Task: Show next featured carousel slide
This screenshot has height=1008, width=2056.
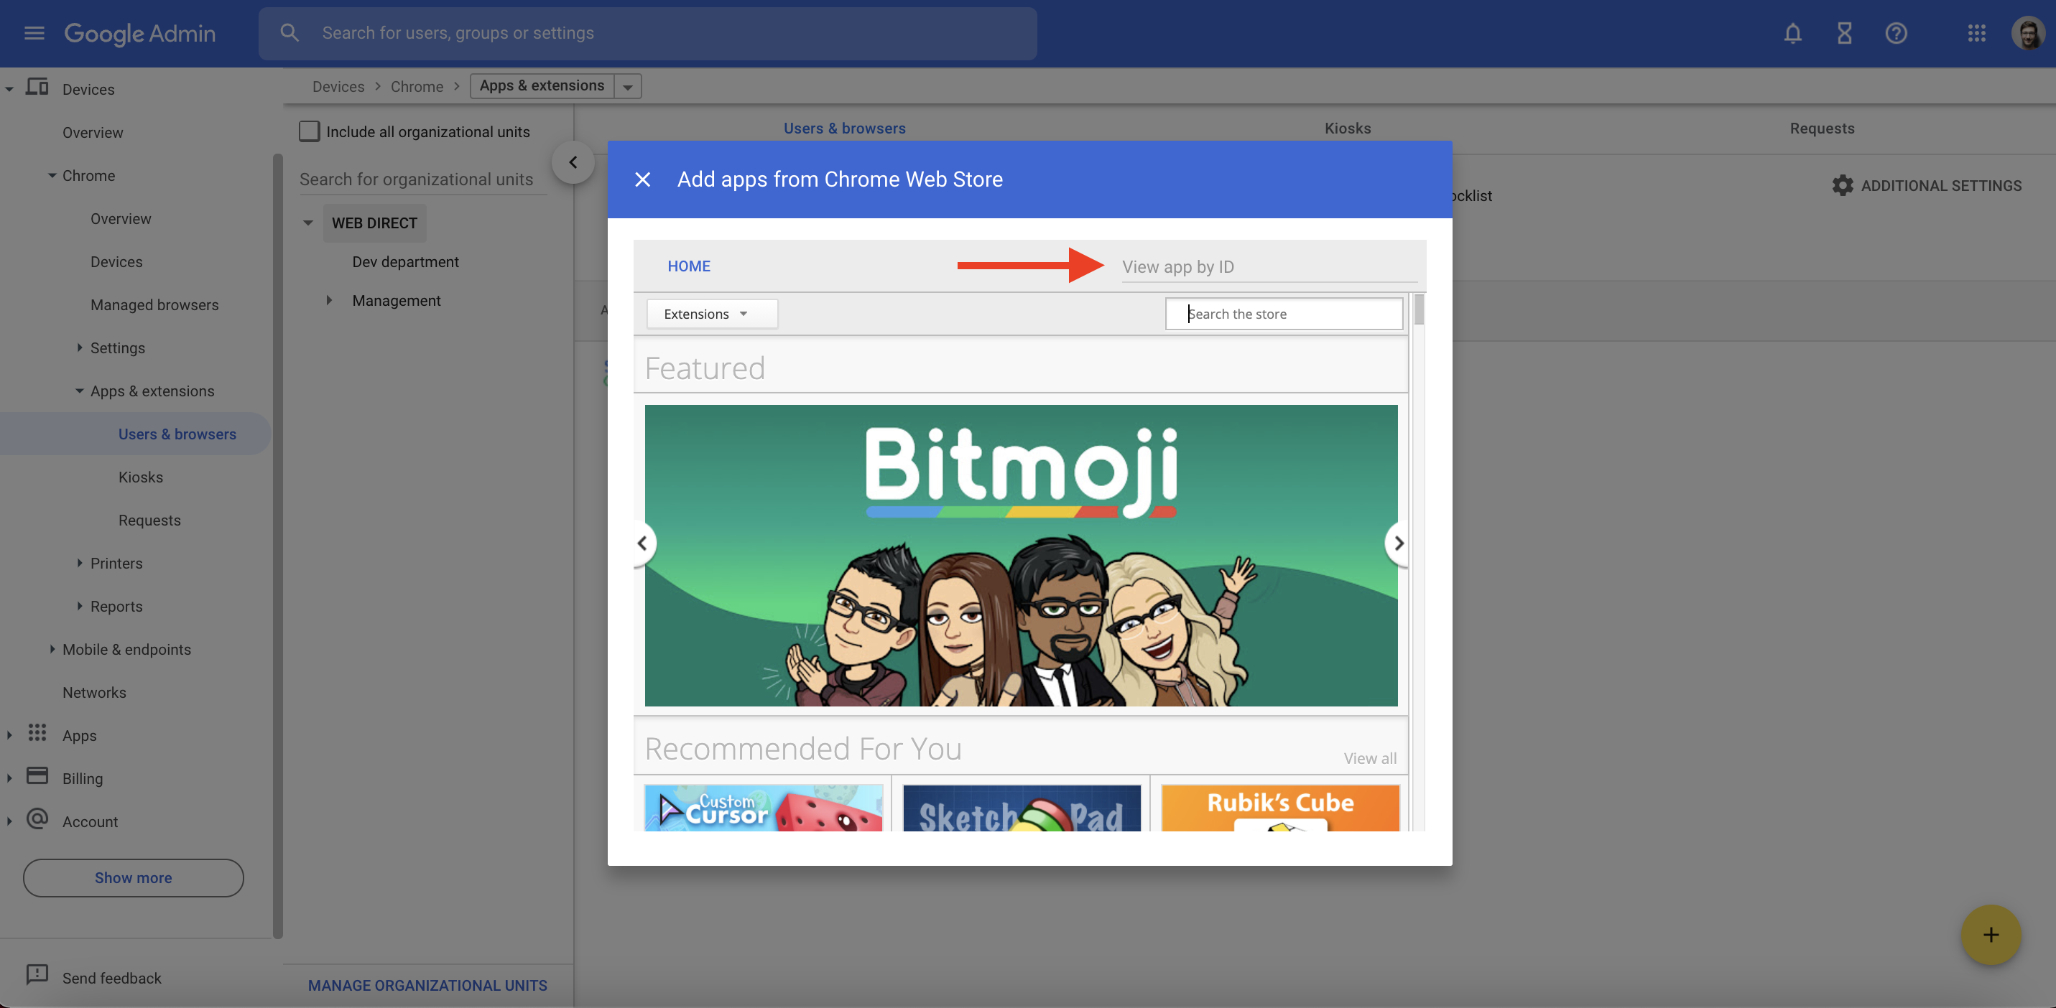Action: tap(1397, 543)
